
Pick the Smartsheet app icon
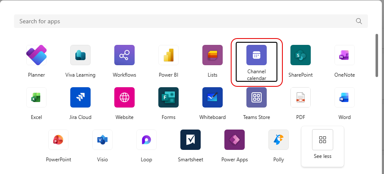pyautogui.click(x=191, y=140)
